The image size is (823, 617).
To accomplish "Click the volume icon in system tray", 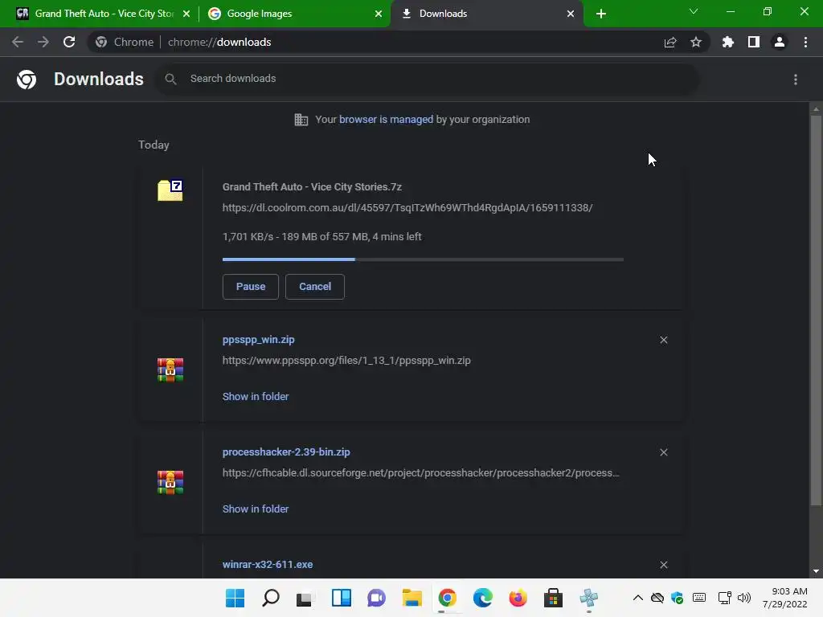I will pyautogui.click(x=744, y=598).
